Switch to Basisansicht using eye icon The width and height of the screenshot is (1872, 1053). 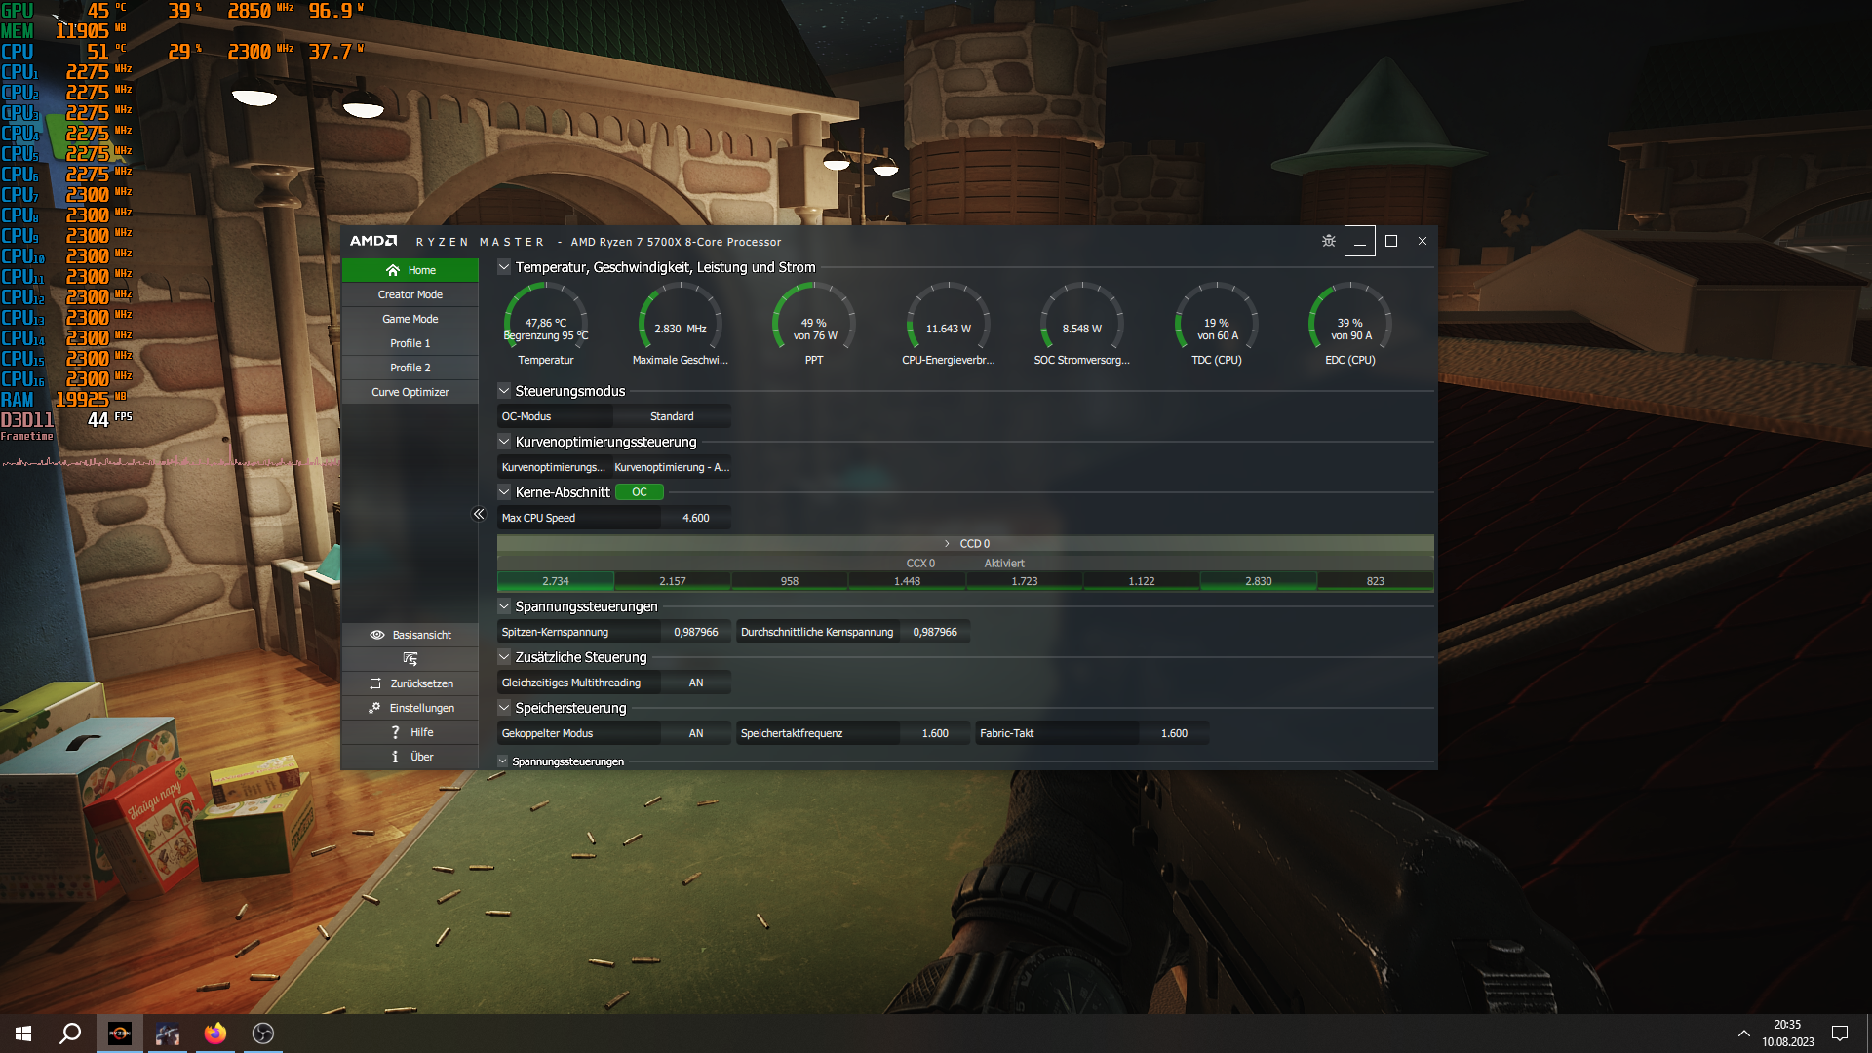tap(410, 635)
